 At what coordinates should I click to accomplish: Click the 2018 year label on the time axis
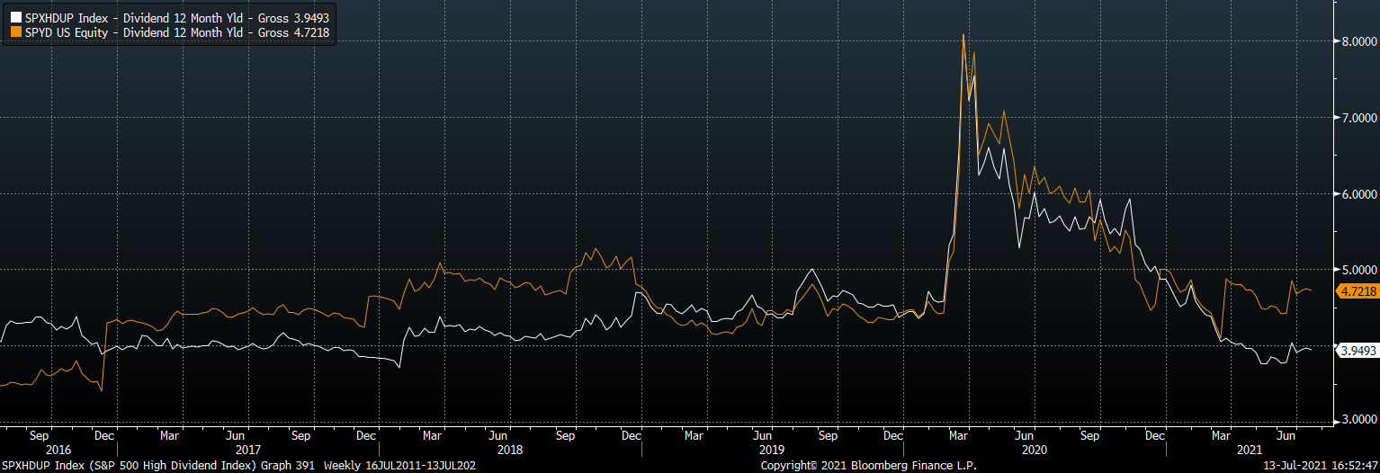pyautogui.click(x=509, y=450)
